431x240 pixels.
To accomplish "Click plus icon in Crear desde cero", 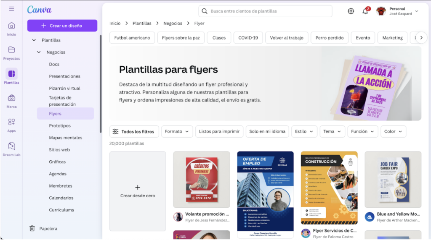I will coord(138,188).
